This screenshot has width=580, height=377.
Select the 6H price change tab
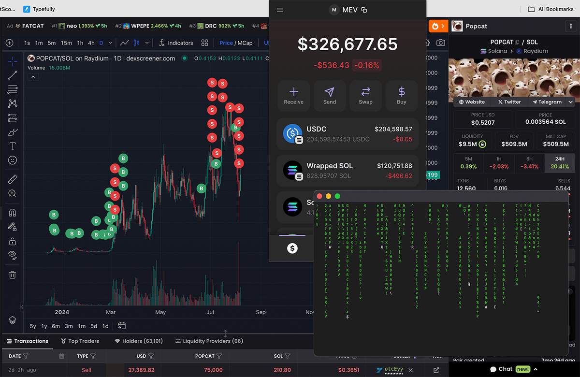(529, 163)
